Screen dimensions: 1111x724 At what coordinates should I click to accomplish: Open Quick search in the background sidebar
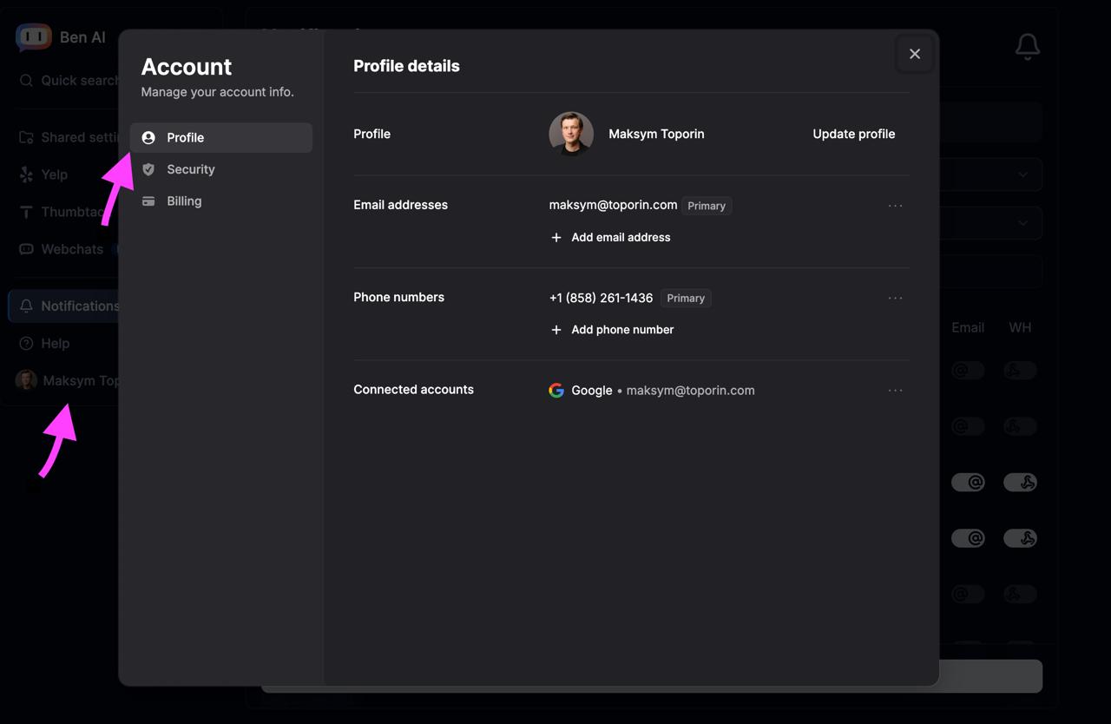(69, 80)
